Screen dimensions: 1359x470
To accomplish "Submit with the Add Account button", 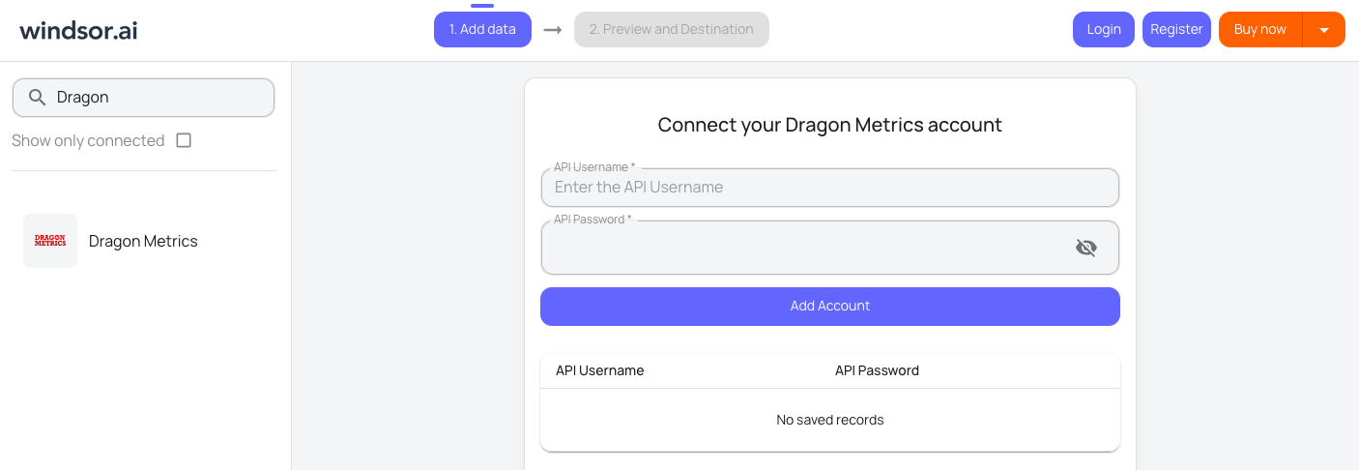I will point(829,306).
